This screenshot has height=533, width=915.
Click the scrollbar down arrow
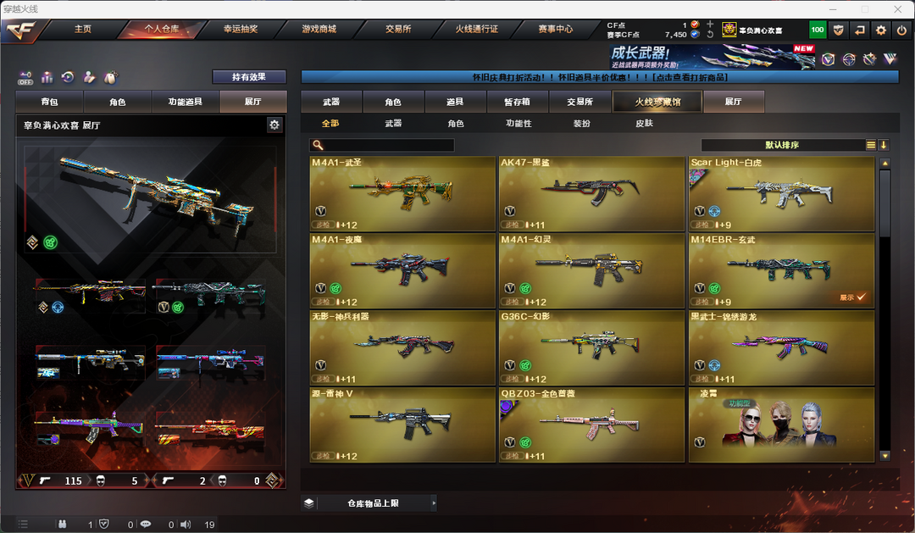[884, 456]
